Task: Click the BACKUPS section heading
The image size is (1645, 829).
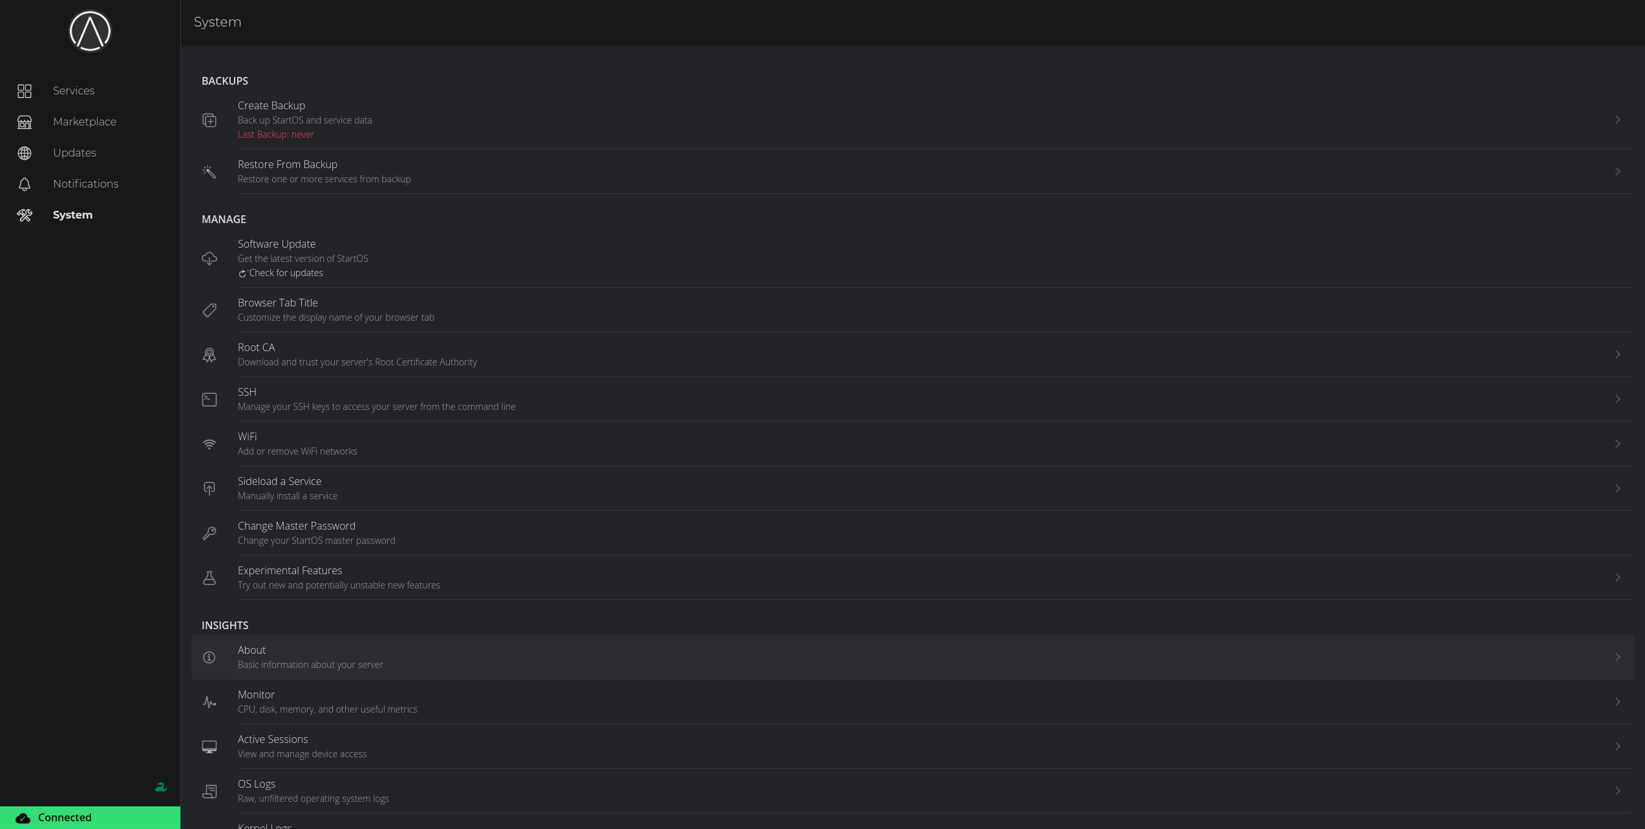Action: tap(225, 81)
